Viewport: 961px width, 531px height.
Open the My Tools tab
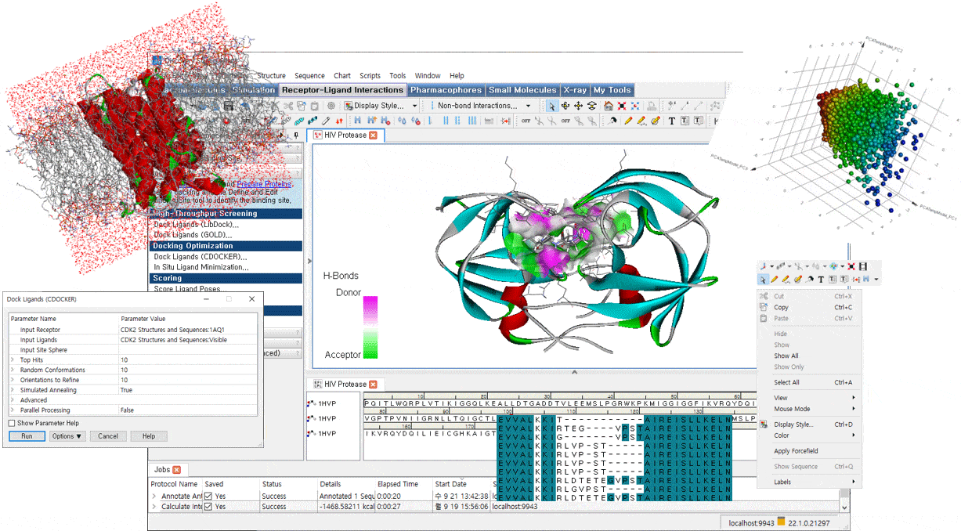pyautogui.click(x=612, y=90)
